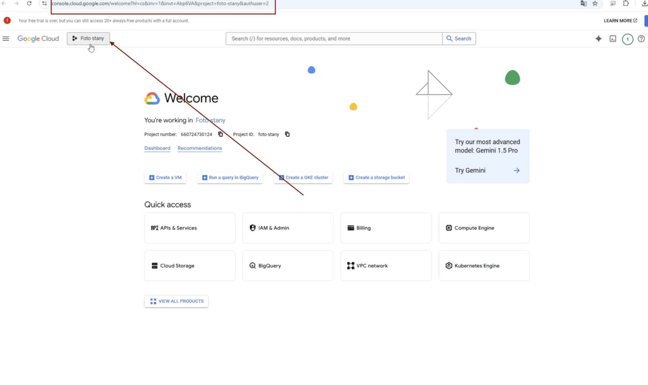Viewport: 648px width, 385px height.
Task: Open Billing quick access card
Action: (x=386, y=228)
